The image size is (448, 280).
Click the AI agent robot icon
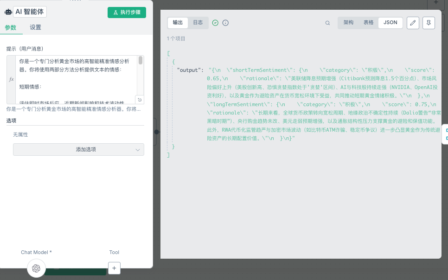coord(8,13)
